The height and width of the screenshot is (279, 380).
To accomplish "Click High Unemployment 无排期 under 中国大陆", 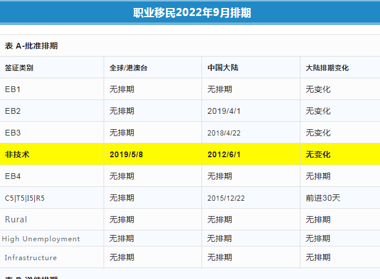I will coord(220,238).
